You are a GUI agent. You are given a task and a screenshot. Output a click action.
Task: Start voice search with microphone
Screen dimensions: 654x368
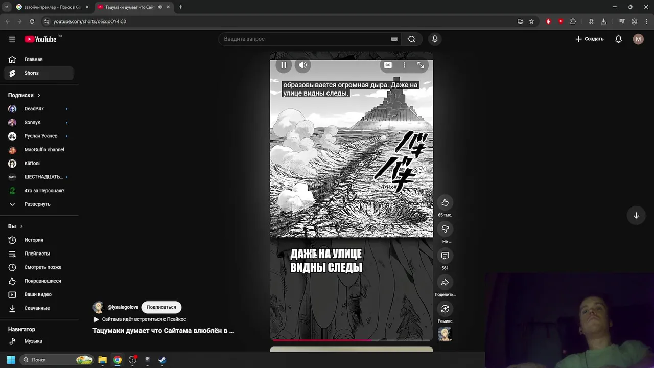click(435, 39)
